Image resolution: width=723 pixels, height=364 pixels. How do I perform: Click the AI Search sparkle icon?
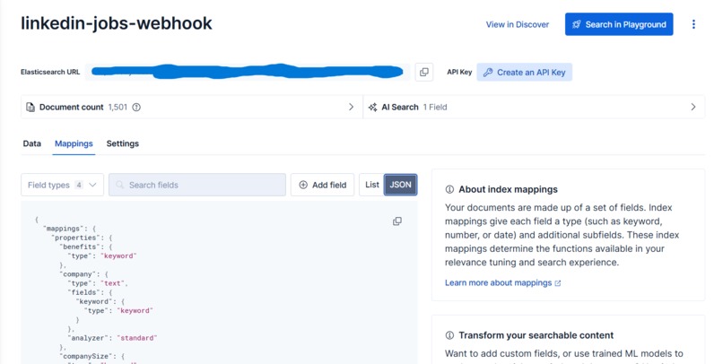pos(372,107)
